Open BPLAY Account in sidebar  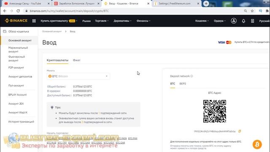17,95
